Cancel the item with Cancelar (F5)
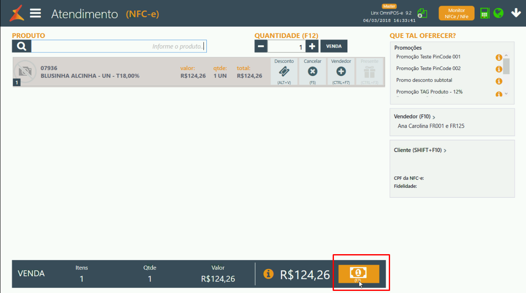Image resolution: width=526 pixels, height=293 pixels. click(312, 72)
